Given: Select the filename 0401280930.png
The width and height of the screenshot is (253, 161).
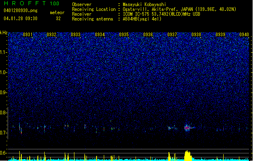Looking at the screenshot, I should (x=21, y=11).
